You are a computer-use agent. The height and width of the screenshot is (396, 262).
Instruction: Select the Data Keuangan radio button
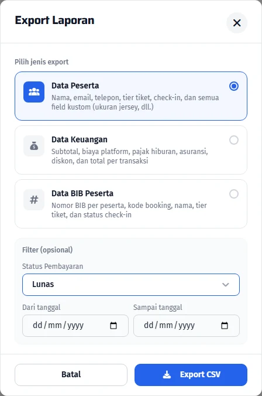pos(234,140)
